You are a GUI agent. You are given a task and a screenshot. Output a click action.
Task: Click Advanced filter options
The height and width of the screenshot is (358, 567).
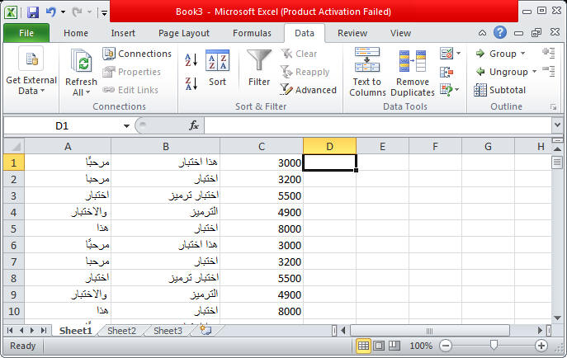[x=309, y=90]
